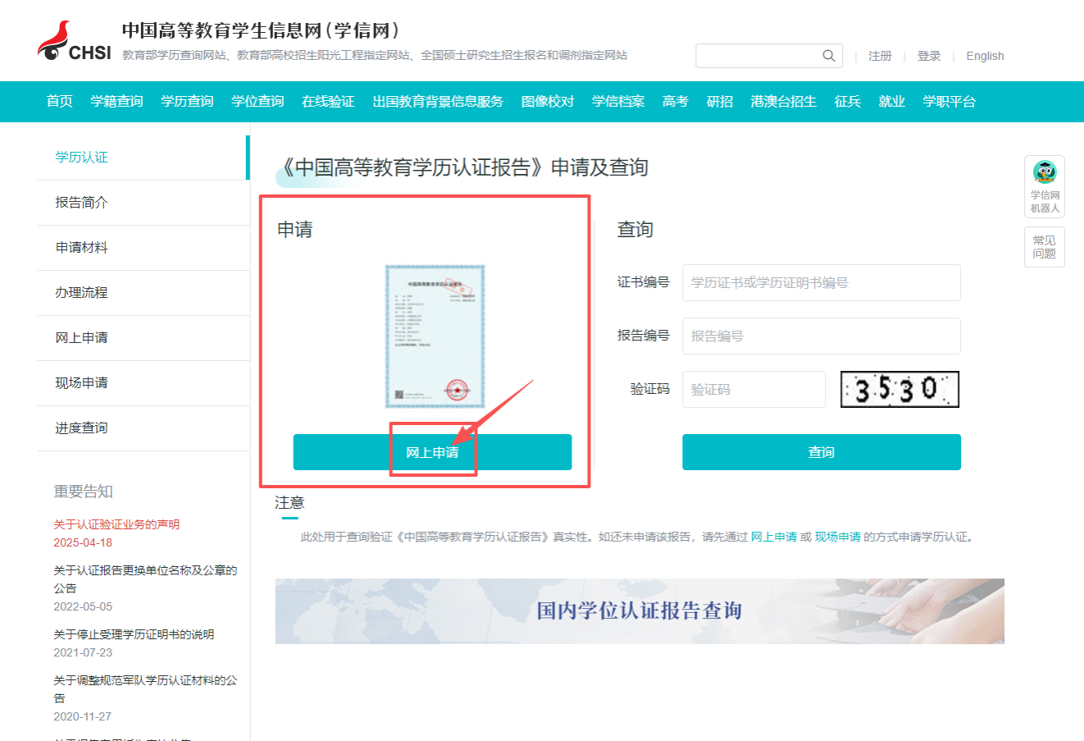Click the search magnifier icon
Screen dimensions: 1084x741
point(829,56)
